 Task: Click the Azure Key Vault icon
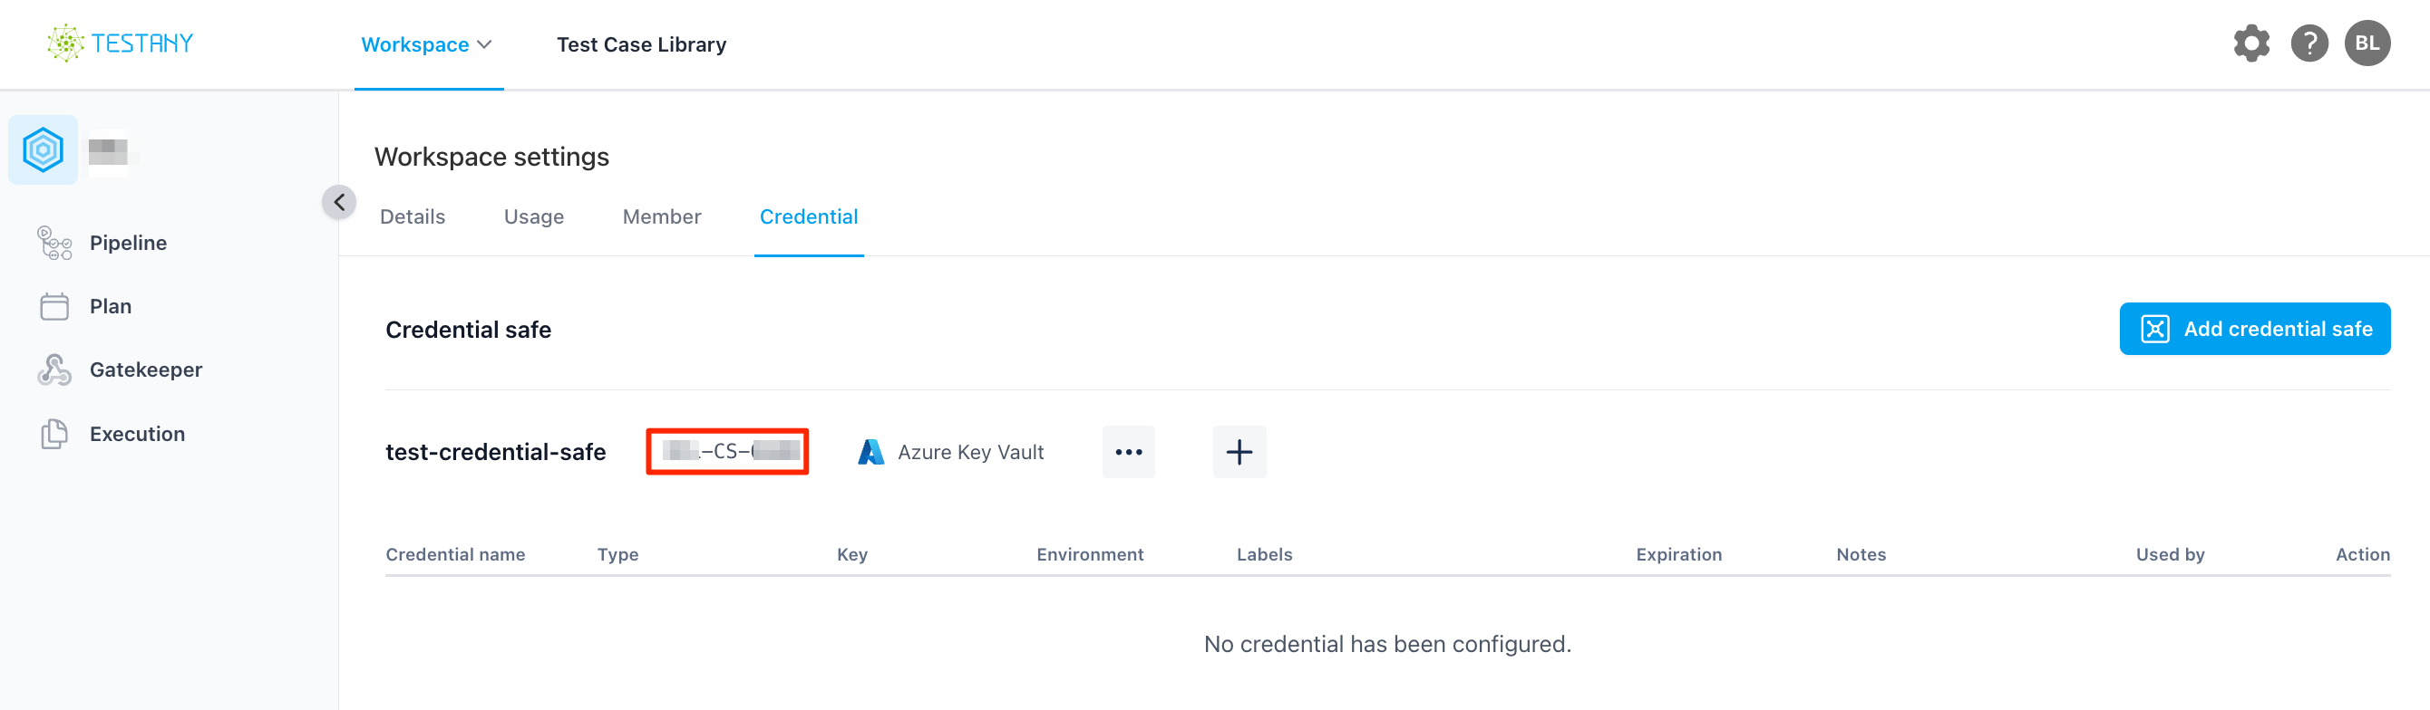click(x=870, y=452)
